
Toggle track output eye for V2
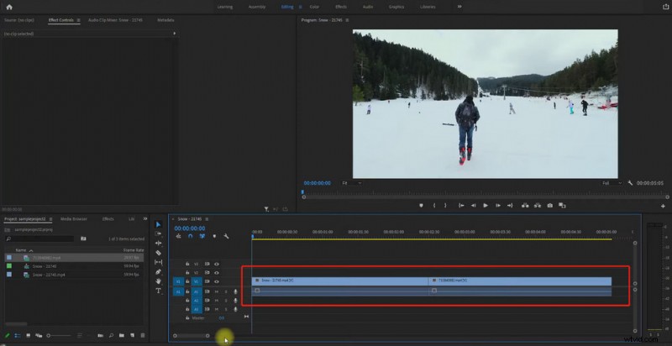[x=217, y=272]
